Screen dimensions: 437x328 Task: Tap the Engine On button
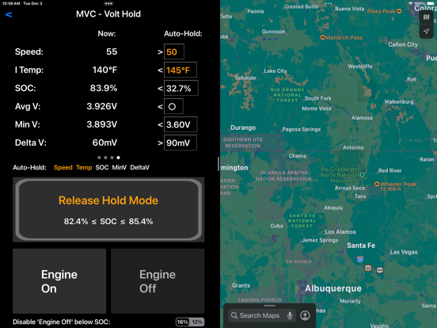click(x=59, y=281)
